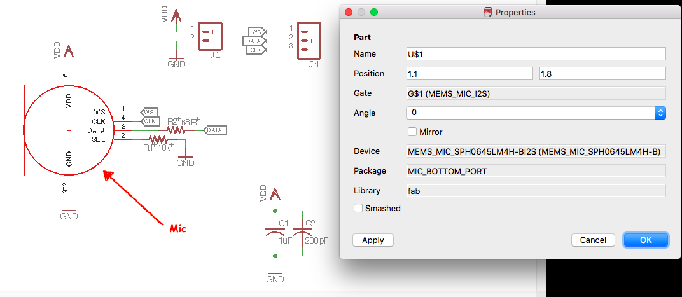
Task: Select the VDD supply above J1
Action: 176,16
